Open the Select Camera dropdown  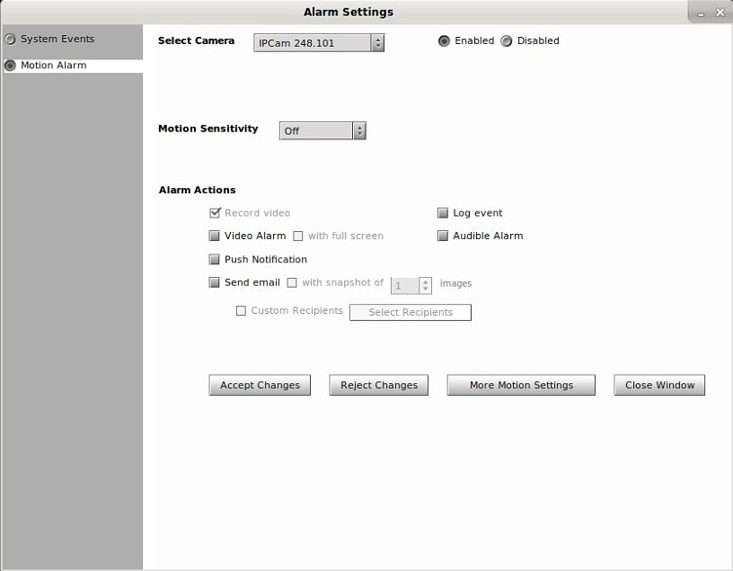coord(319,43)
